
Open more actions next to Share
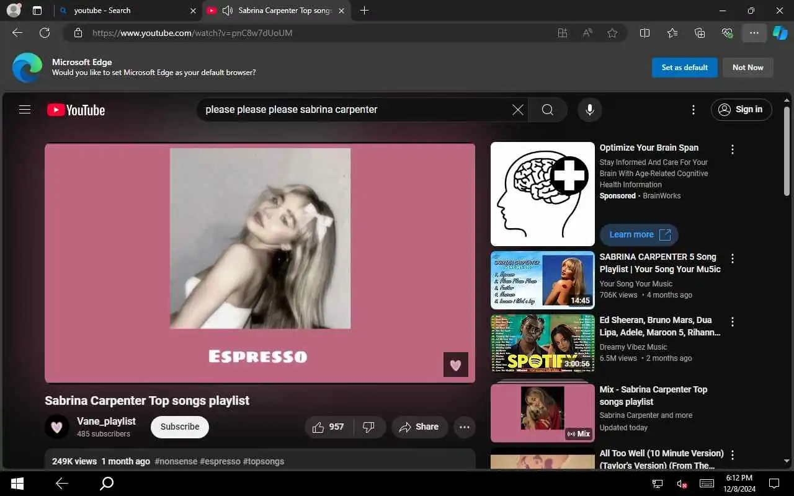465,427
